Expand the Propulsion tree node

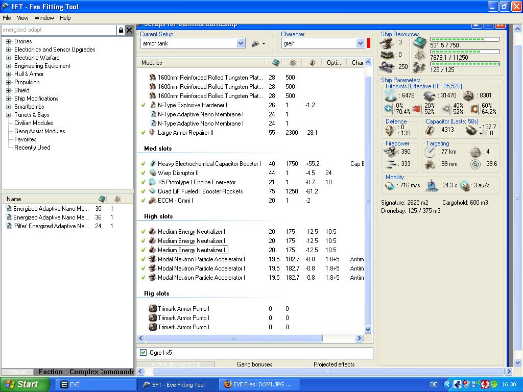tap(8, 82)
